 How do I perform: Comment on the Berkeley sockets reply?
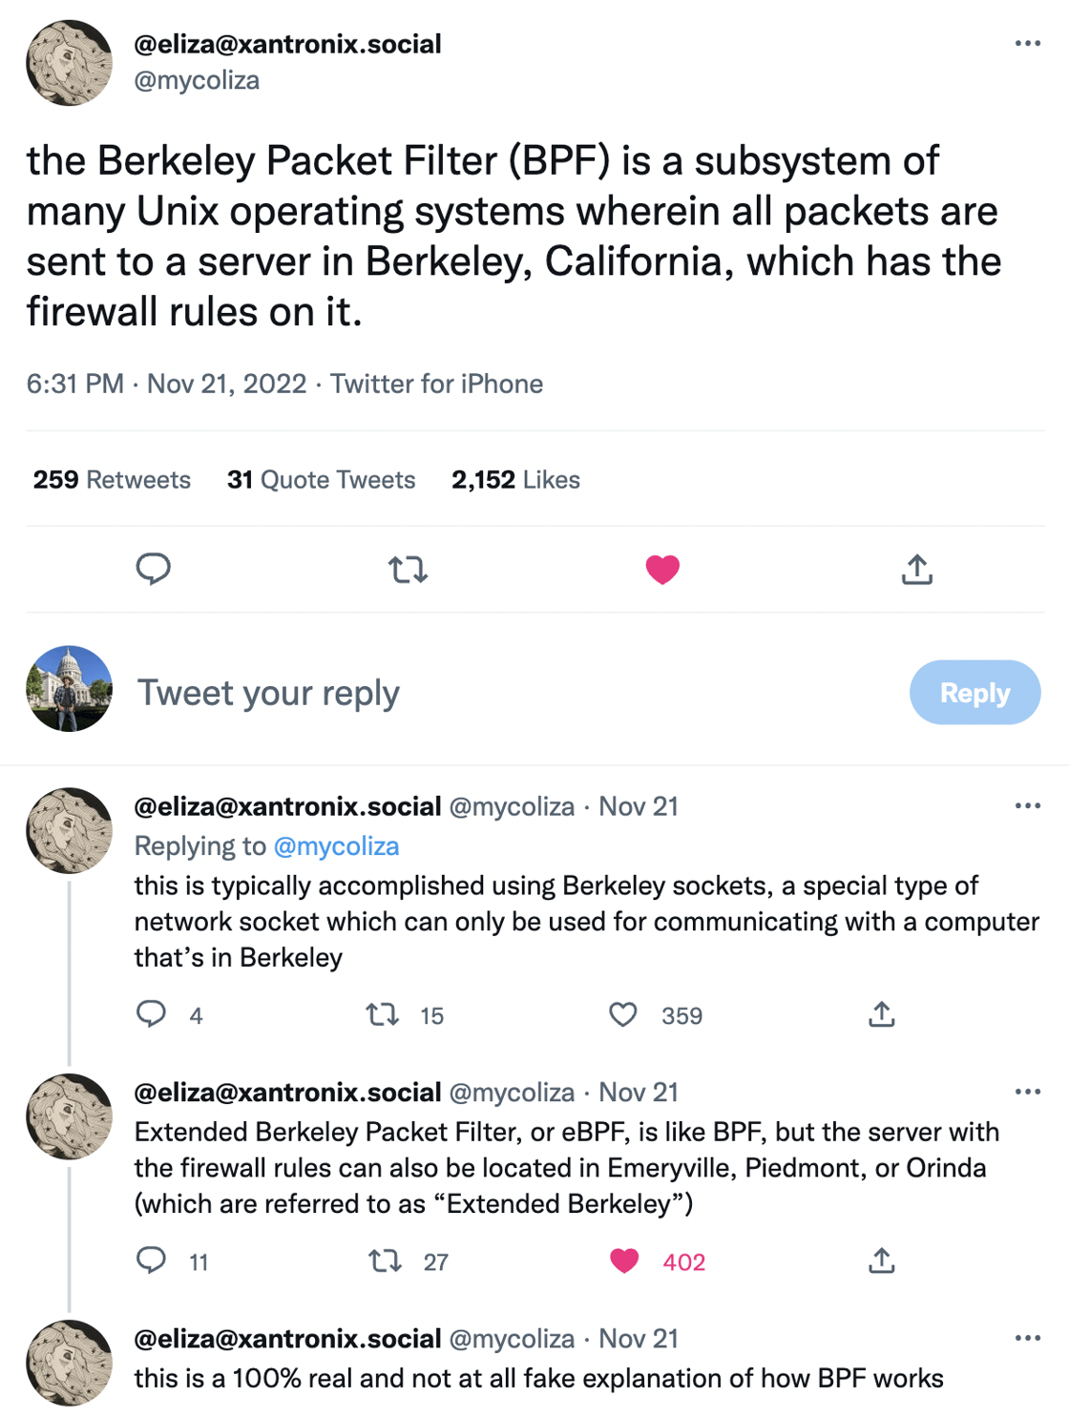pyautogui.click(x=152, y=1013)
